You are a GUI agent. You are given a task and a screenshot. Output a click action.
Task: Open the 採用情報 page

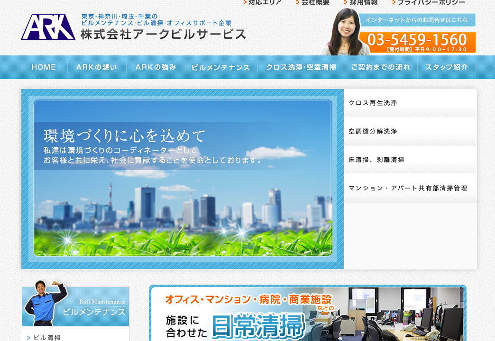[363, 3]
